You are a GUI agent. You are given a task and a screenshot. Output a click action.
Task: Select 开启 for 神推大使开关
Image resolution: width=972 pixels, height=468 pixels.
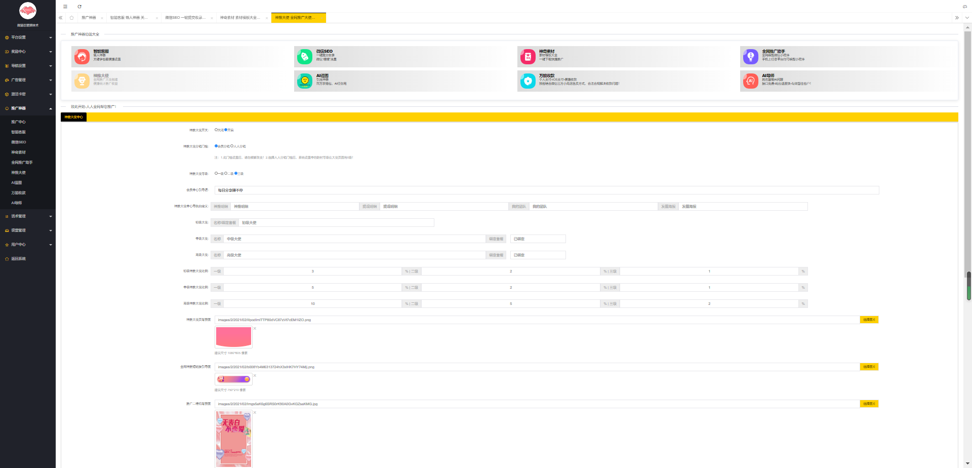(226, 130)
